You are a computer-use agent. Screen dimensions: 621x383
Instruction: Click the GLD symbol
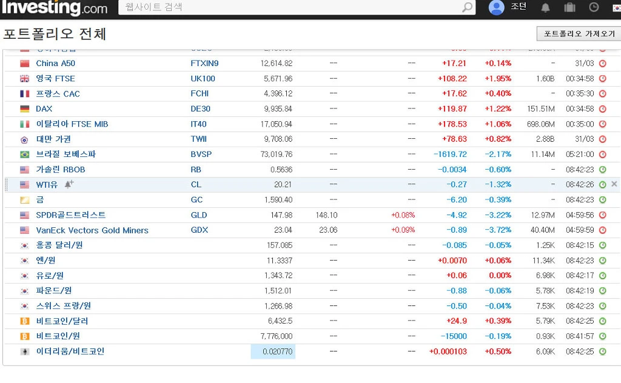click(x=199, y=215)
